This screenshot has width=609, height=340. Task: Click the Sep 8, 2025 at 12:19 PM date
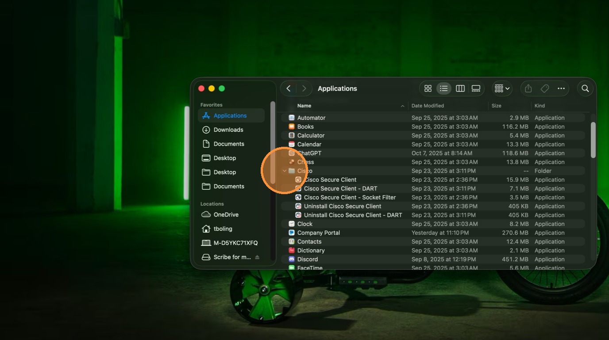click(x=444, y=259)
